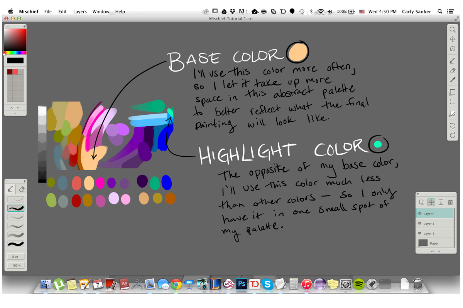Screen dimensions: 463x308
Task: Hide Layer 6 using its eye icon
Action: (x=420, y=214)
